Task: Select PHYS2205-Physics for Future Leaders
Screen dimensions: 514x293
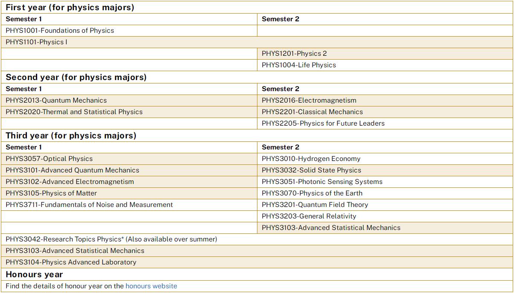Action: (x=323, y=124)
